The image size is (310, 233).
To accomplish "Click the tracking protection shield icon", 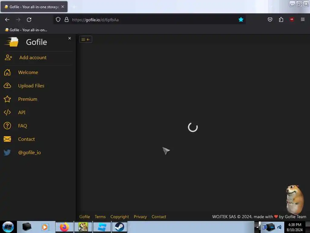I will (x=58, y=20).
